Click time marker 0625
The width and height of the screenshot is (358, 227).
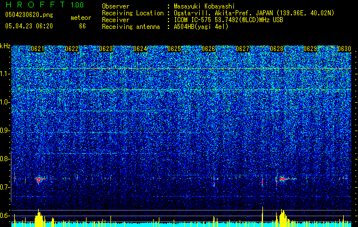pyautogui.click(x=174, y=49)
